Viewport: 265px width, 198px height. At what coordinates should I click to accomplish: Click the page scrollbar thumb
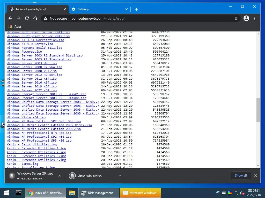click(x=258, y=110)
